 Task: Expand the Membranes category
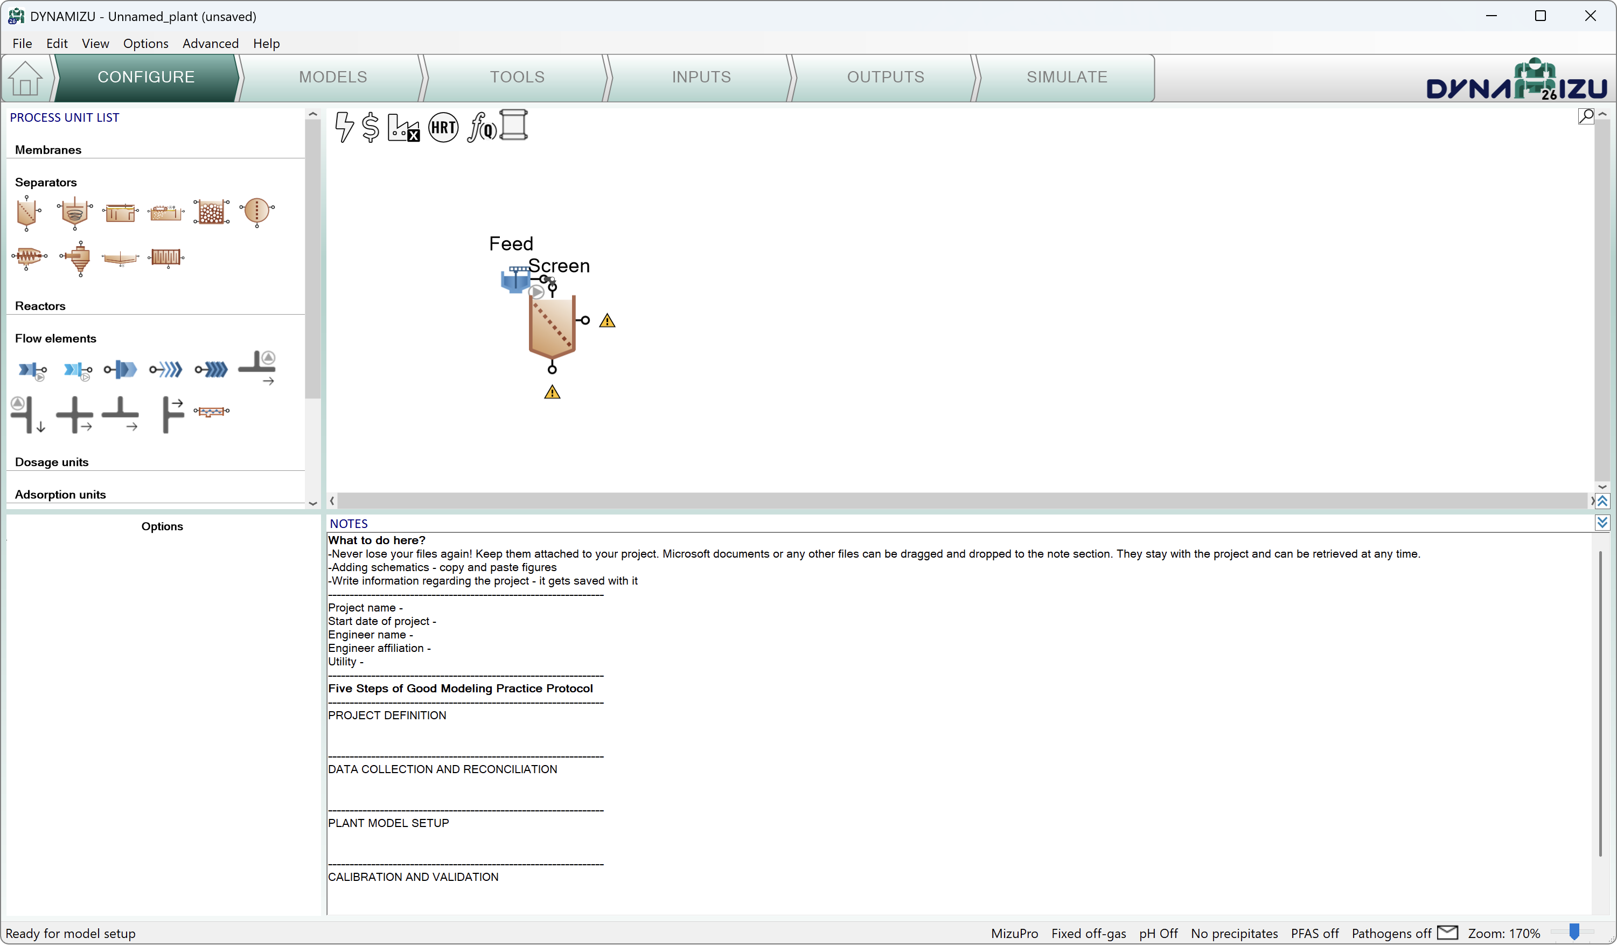(x=48, y=150)
